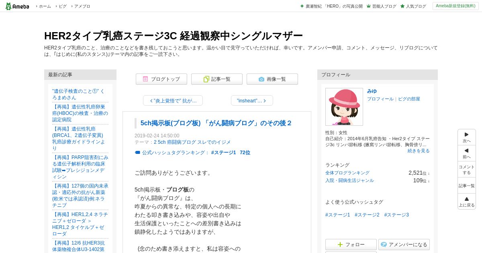Click the blog title HER2タイプ乳癌ステージ3C
482x253 pixels.
coord(173,36)
